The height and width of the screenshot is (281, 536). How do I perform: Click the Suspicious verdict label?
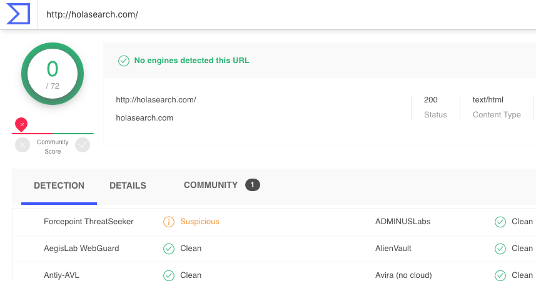tap(200, 222)
